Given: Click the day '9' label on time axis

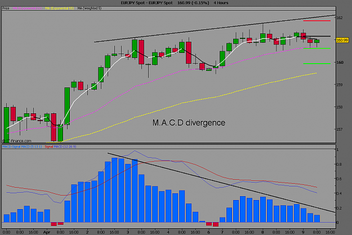Looking at the screenshot, I should (303, 232).
